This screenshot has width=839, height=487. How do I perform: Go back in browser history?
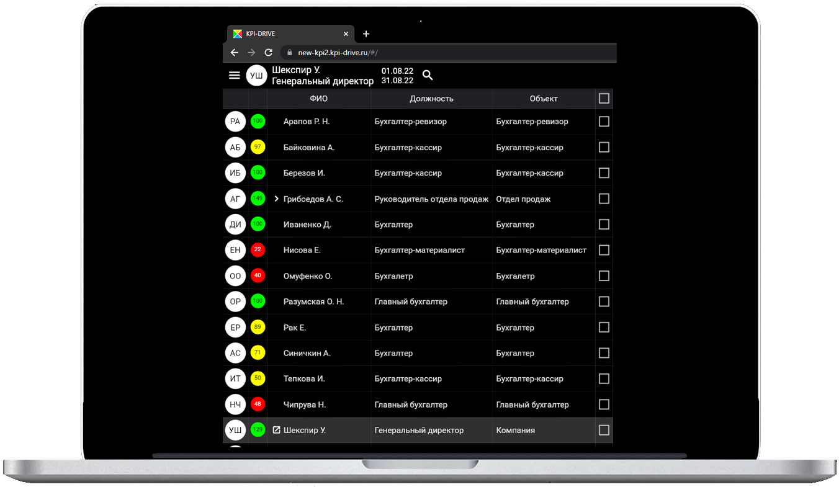tap(235, 53)
